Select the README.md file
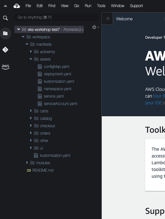 pyautogui.click(x=43, y=170)
